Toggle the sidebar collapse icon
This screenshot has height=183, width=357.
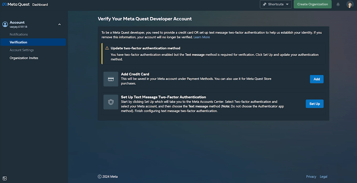pyautogui.click(x=5, y=178)
